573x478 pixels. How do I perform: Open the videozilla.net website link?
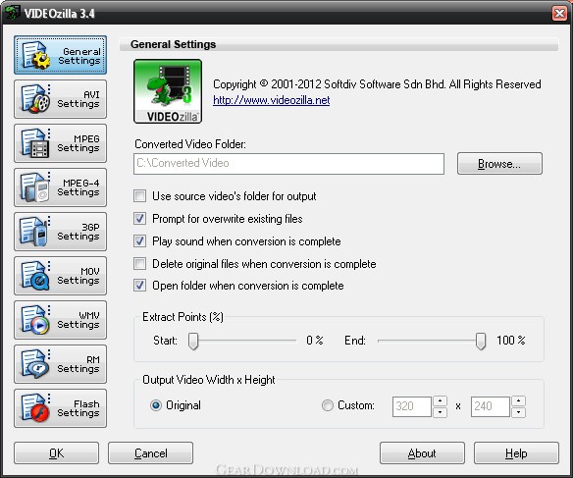point(271,100)
